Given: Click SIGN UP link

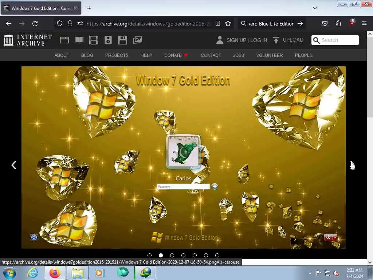Looking at the screenshot, I should (236, 40).
